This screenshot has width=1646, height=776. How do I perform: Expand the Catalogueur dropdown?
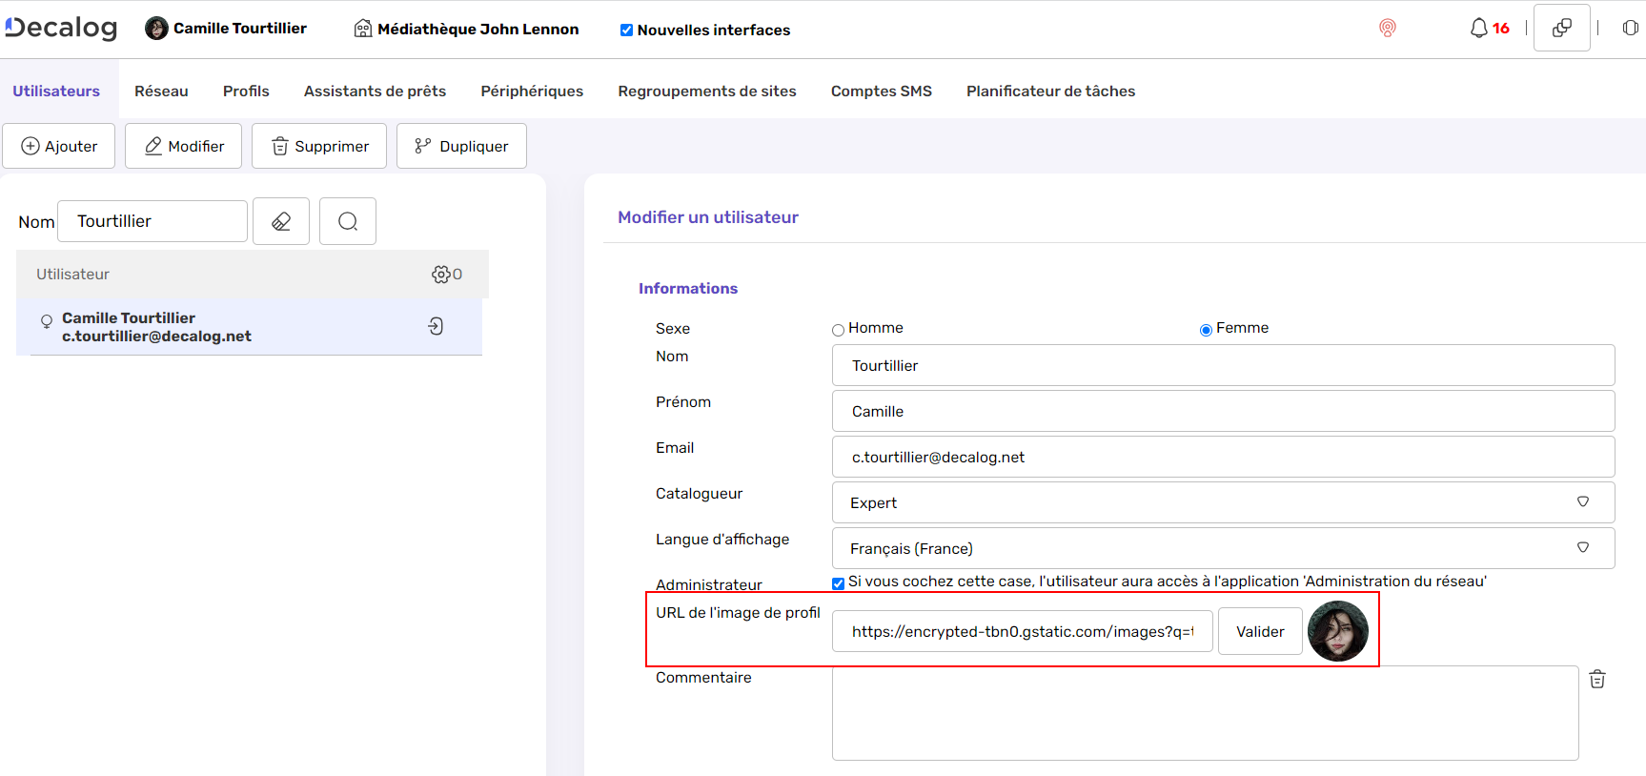coord(1223,502)
